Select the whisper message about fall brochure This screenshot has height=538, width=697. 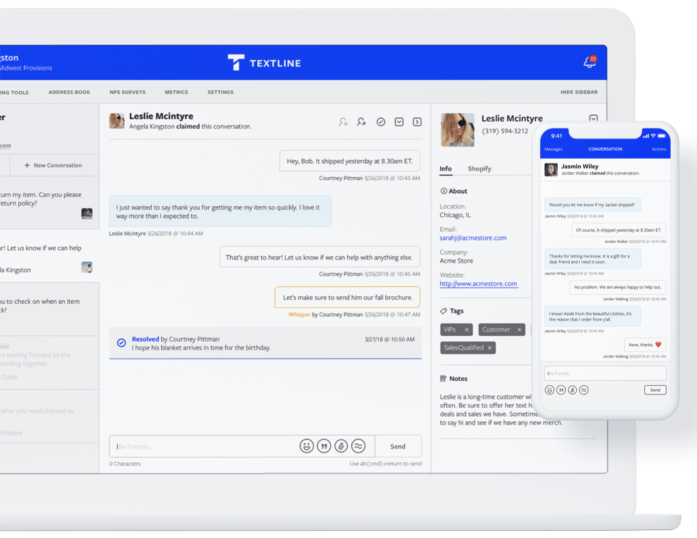coord(347,298)
